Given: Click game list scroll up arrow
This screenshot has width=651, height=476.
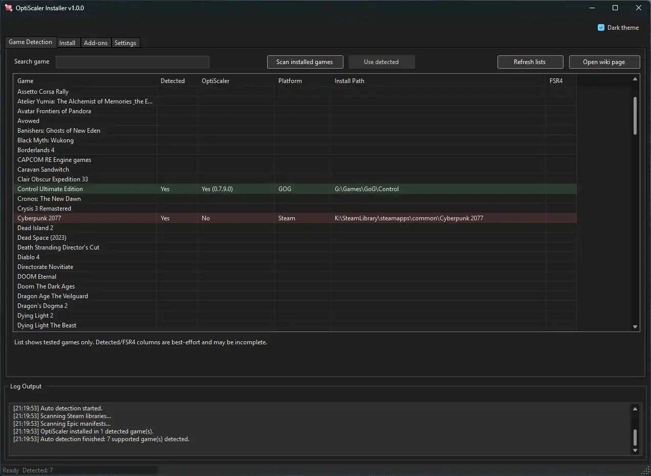Looking at the screenshot, I should tap(635, 79).
